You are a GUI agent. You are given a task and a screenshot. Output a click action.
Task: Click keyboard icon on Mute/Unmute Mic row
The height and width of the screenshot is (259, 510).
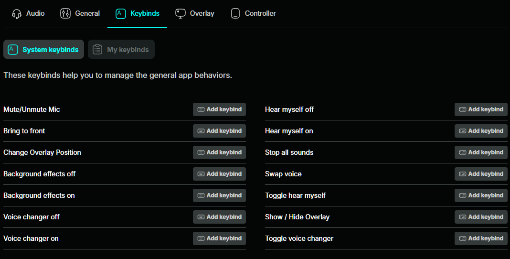(x=201, y=109)
